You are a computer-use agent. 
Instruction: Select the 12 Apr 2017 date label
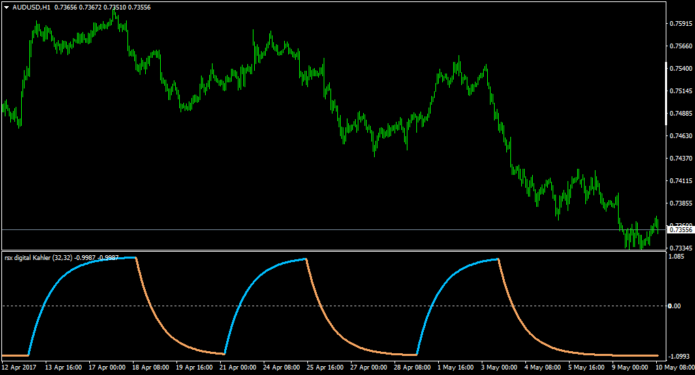pyautogui.click(x=19, y=368)
